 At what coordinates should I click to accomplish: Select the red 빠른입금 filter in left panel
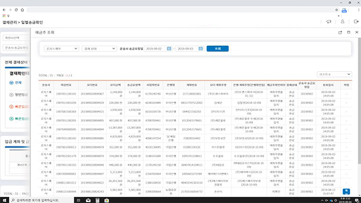tap(19, 107)
